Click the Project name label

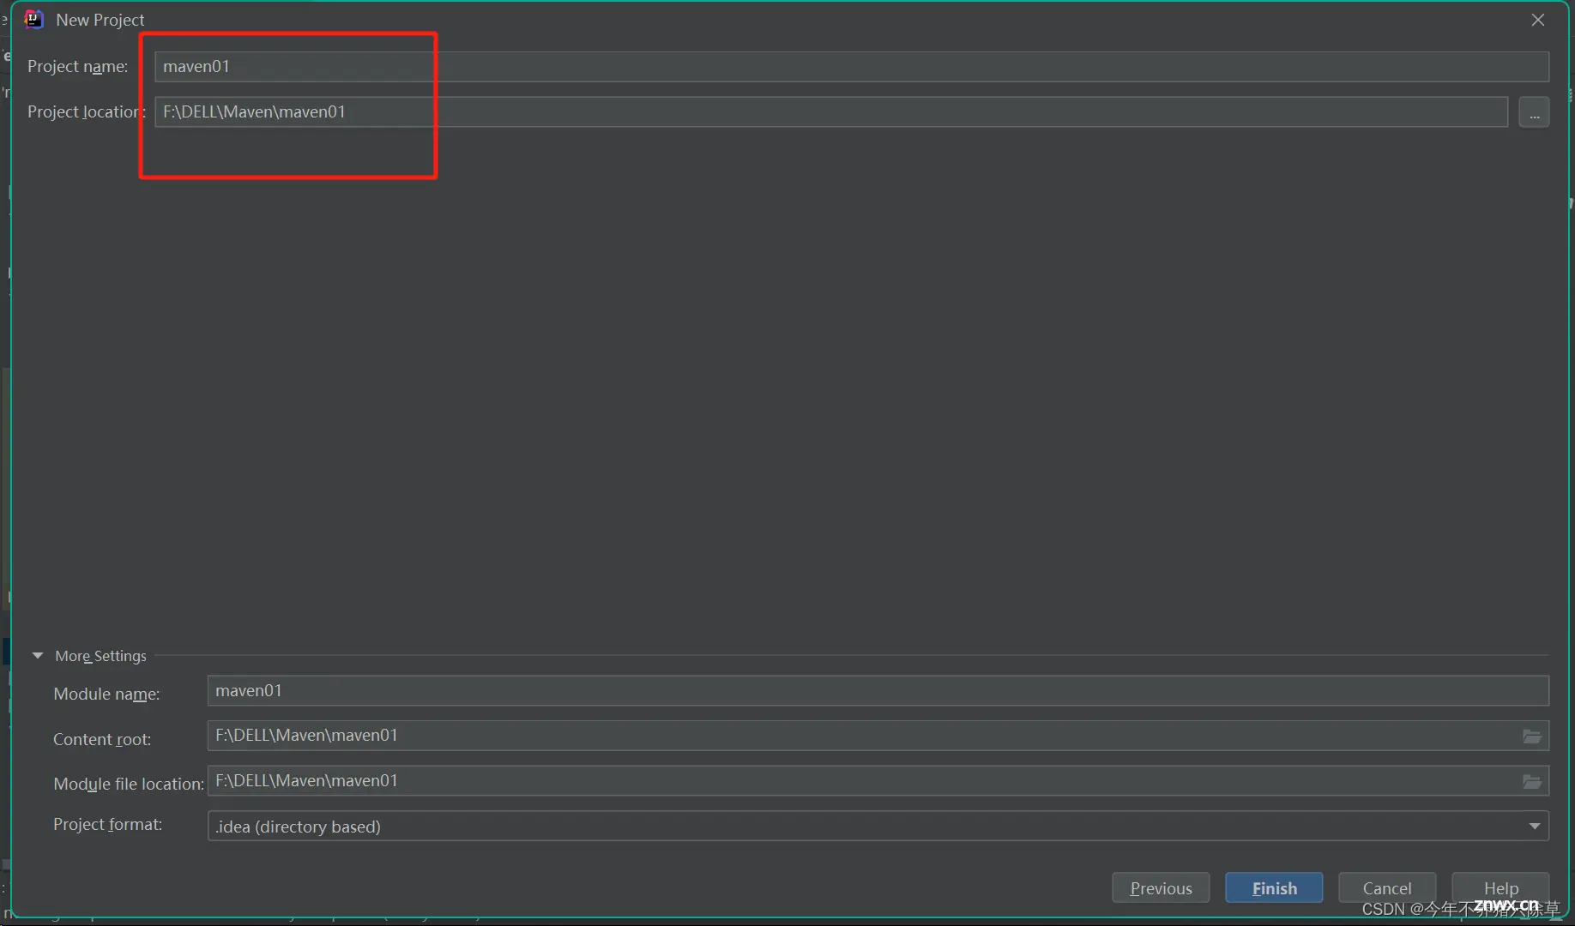(78, 67)
